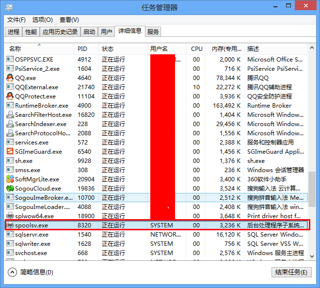This screenshot has height=288, width=320.
Task: Open the 文件(F) menu
Action: [x=16, y=20]
